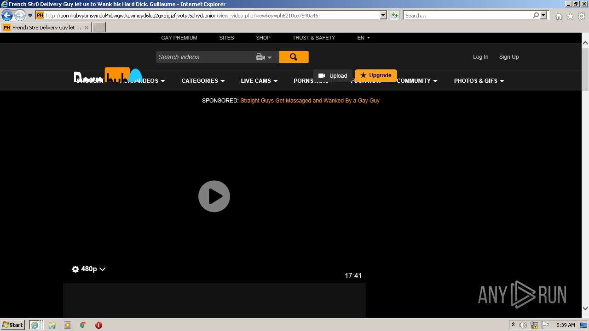The width and height of the screenshot is (589, 331).
Task: Click the vertical scrollbar thumb
Action: 585,69
